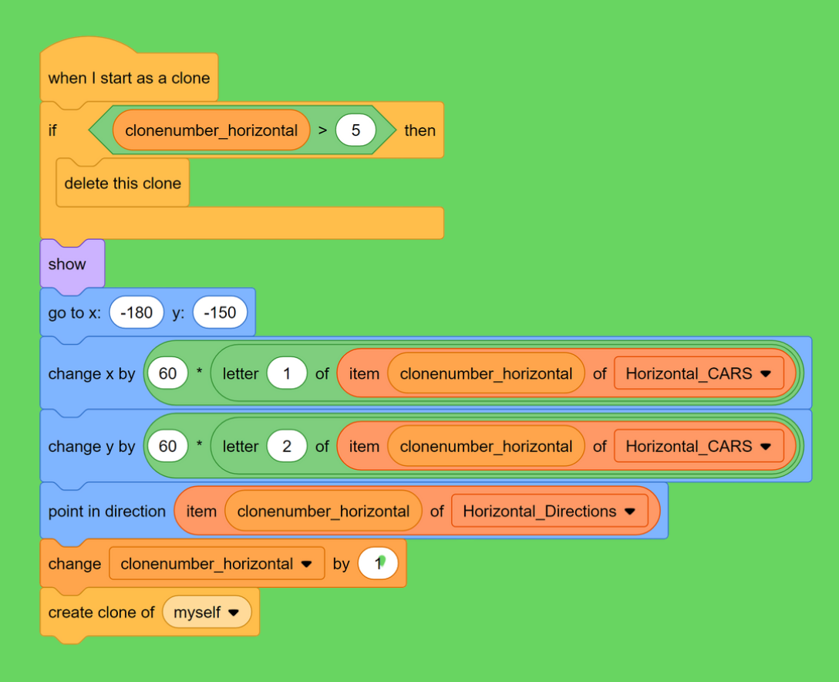Image resolution: width=839 pixels, height=682 pixels.
Task: Click the y input showing -150
Action: point(220,313)
